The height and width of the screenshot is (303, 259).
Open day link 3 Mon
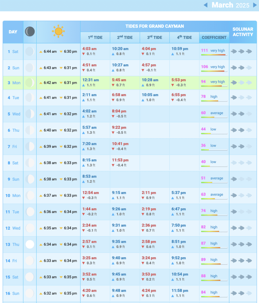pyautogui.click(x=13, y=83)
